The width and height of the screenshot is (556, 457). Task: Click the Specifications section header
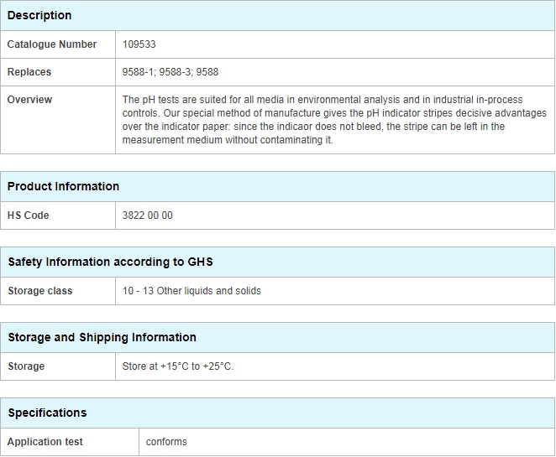(x=278, y=413)
